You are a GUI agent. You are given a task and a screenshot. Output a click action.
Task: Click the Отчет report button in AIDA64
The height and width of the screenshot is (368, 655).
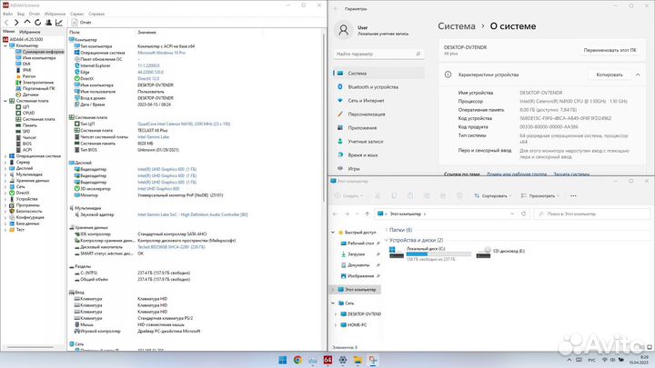pos(82,23)
